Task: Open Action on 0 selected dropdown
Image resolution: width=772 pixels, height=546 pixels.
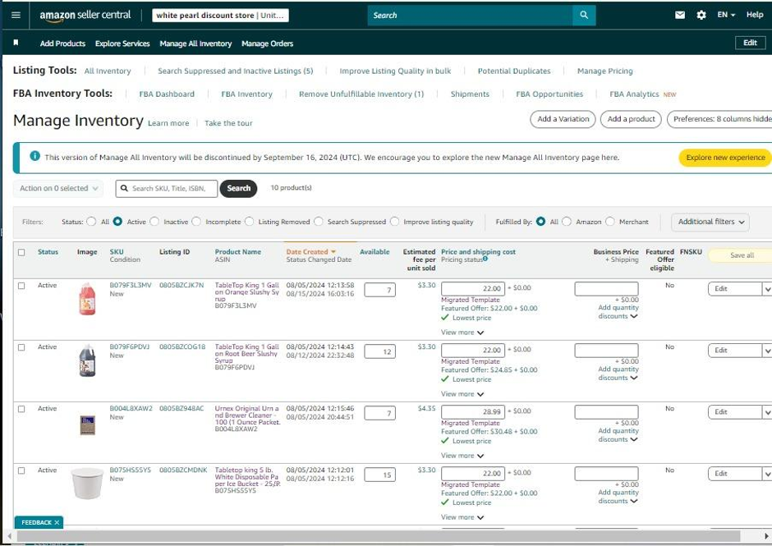Action: tap(58, 188)
